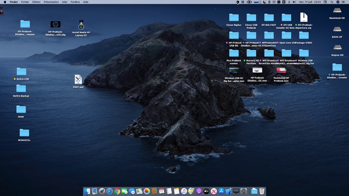Open the Fichier menu
The height and width of the screenshot is (196, 349).
pos(25,2)
